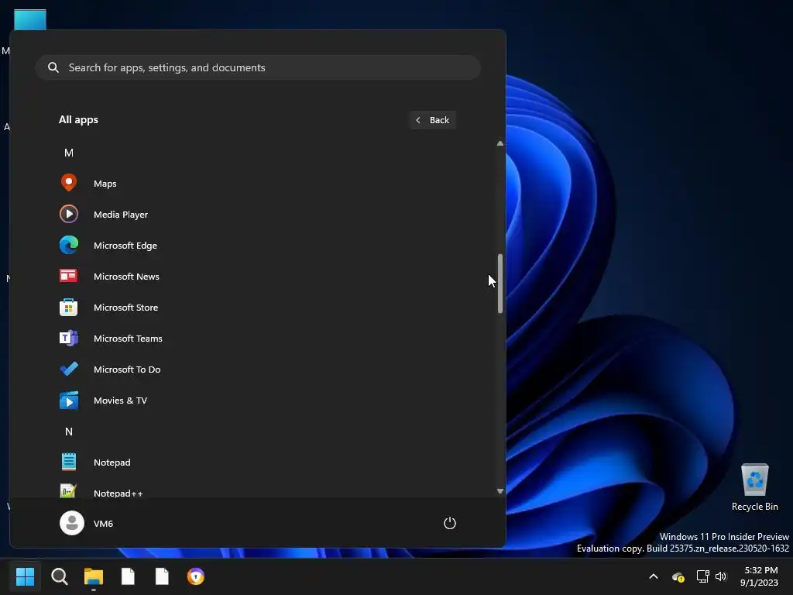Click the "Microsoft Store" label
Viewport: 793px width, 595px height.
coord(126,308)
